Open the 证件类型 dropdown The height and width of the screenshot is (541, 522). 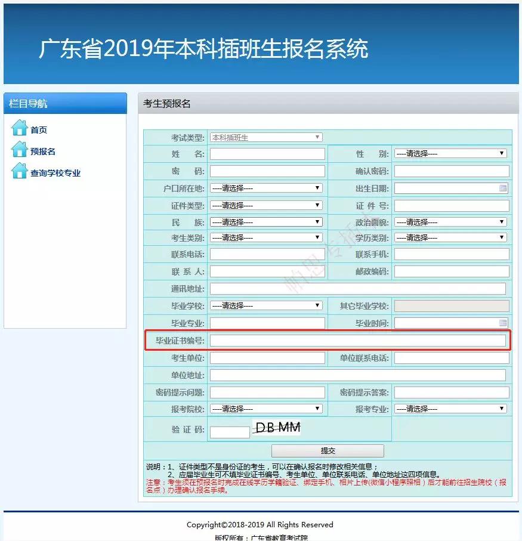[x=266, y=205]
